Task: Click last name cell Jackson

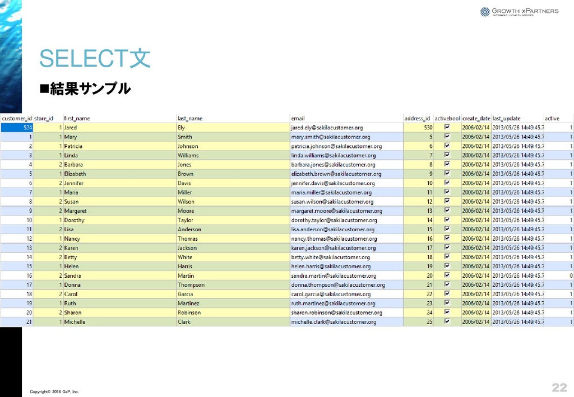Action: (233, 248)
